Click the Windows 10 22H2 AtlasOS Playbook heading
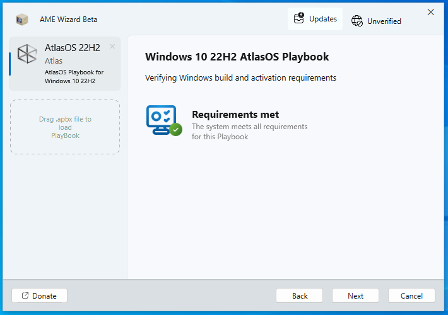This screenshot has height=315, width=448. point(237,57)
